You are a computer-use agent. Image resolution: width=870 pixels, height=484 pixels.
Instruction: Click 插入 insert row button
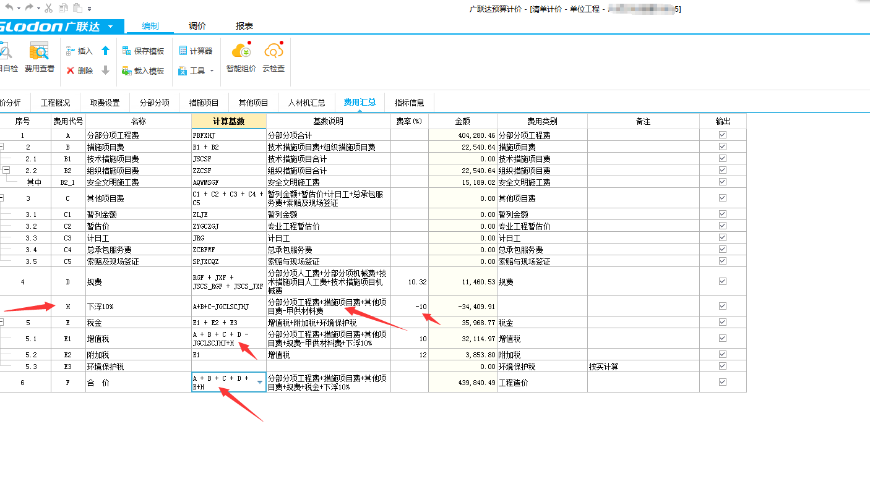(80, 51)
